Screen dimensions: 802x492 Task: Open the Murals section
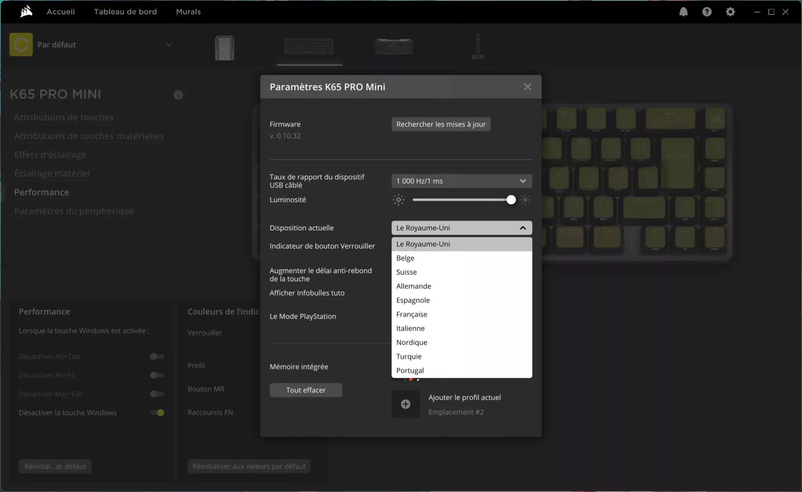tap(188, 12)
